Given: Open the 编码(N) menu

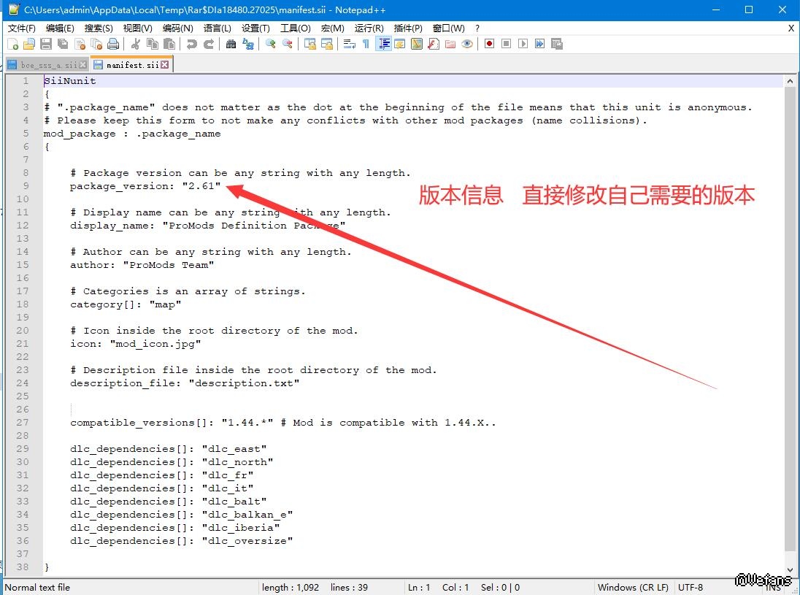Looking at the screenshot, I should point(177,28).
